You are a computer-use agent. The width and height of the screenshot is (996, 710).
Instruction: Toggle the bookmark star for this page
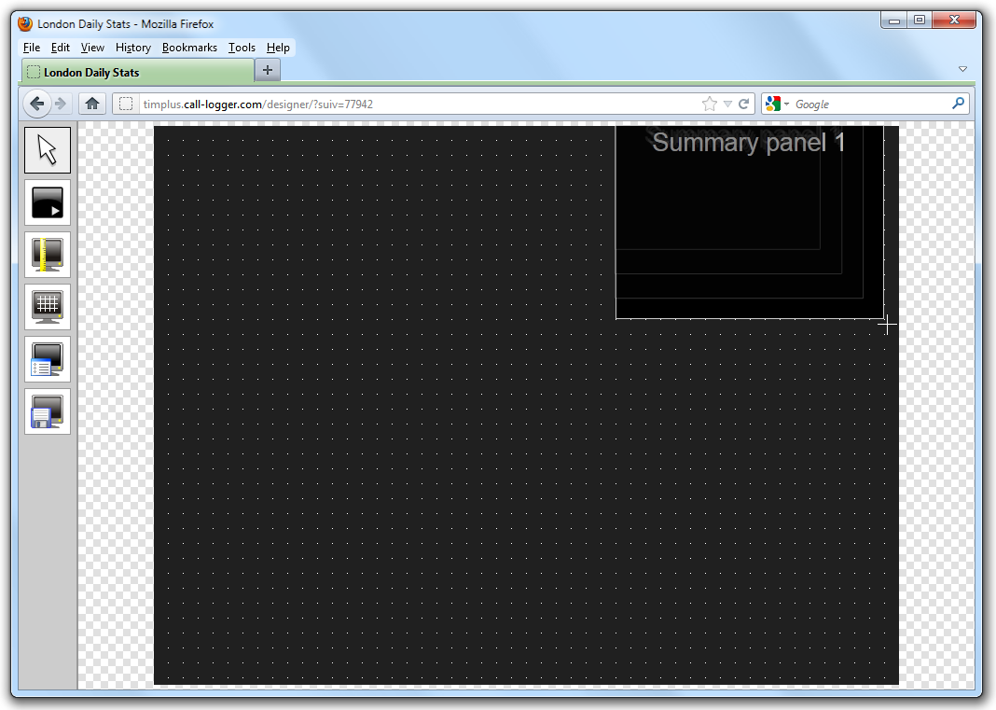[708, 104]
